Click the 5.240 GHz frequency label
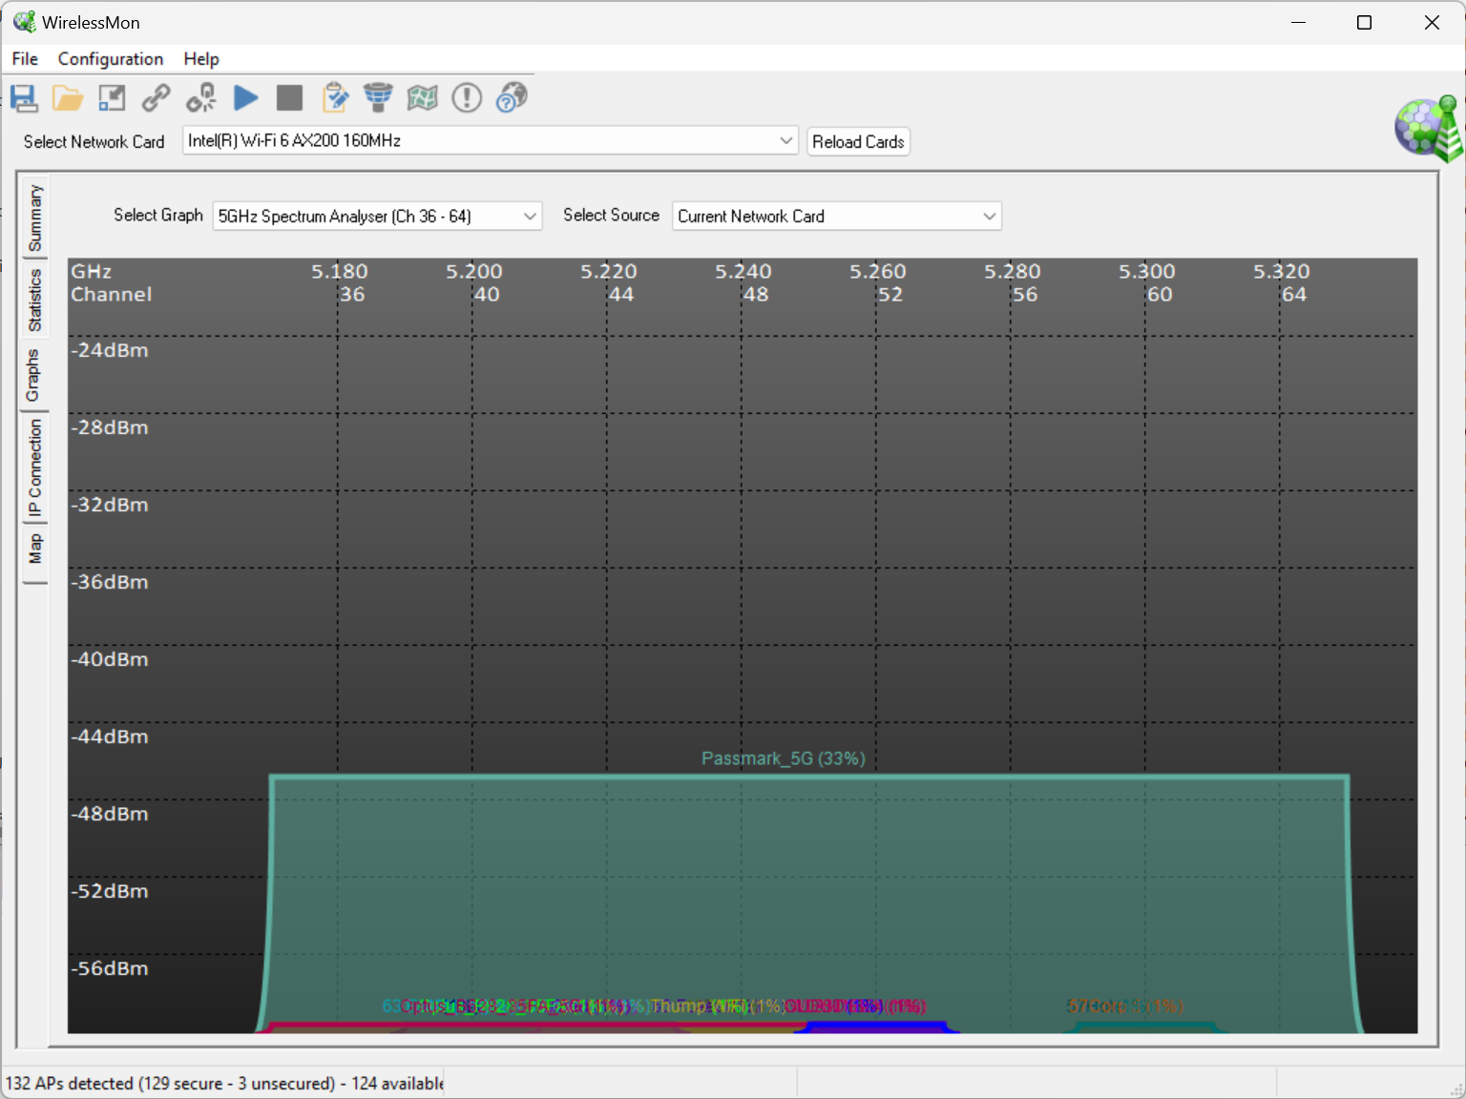1466x1099 pixels. point(743,272)
